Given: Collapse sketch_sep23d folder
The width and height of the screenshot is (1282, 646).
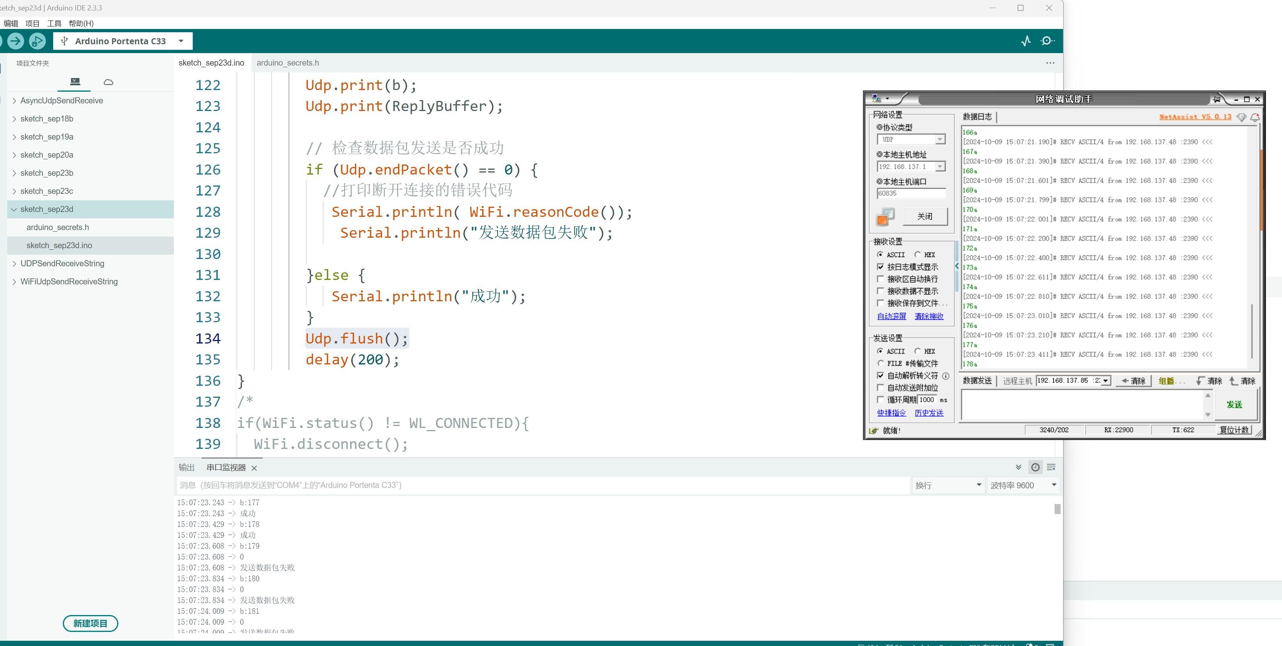Looking at the screenshot, I should coord(14,209).
